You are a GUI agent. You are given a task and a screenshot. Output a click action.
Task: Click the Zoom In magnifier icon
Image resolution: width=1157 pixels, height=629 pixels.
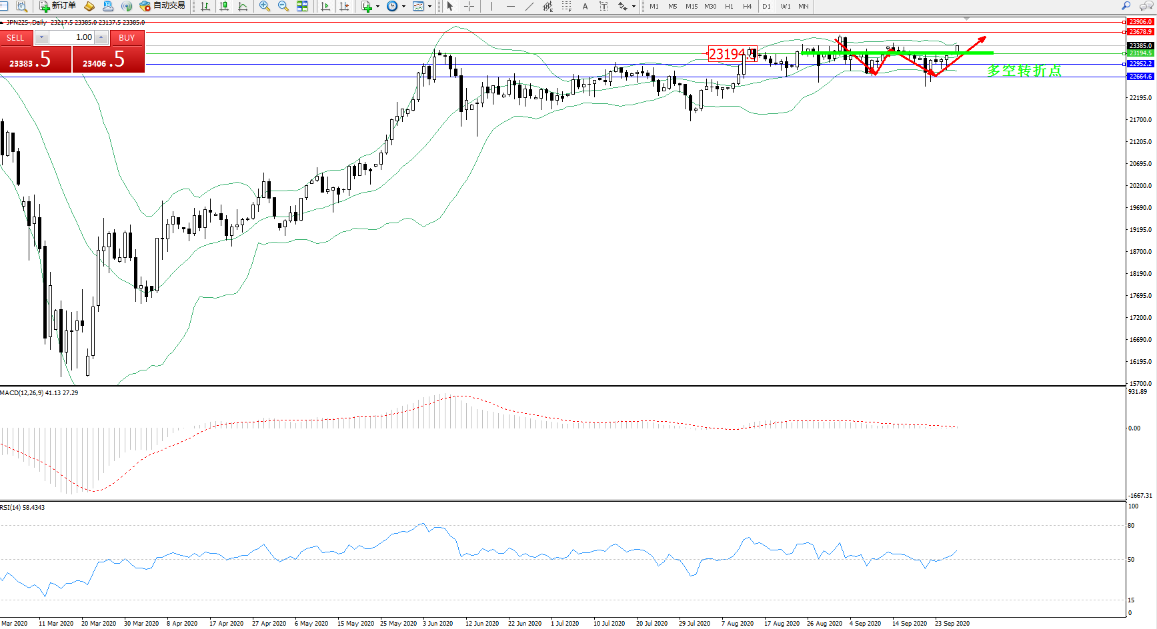[265, 6]
